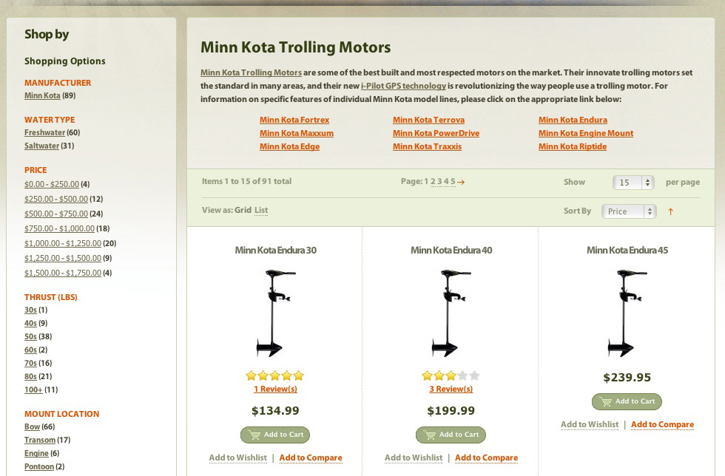Filter by Freshwater water type
The width and height of the screenshot is (725, 476).
pos(45,132)
